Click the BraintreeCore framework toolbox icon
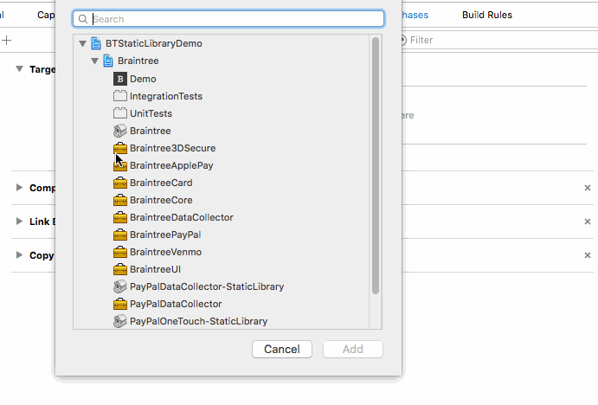 pos(120,200)
